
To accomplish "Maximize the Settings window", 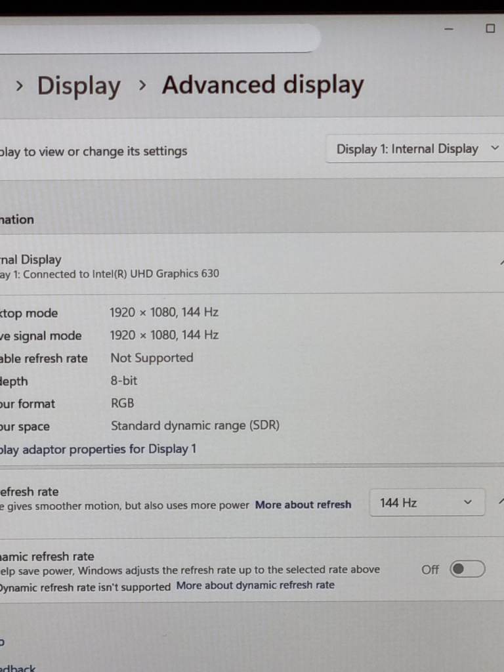I will (490, 28).
